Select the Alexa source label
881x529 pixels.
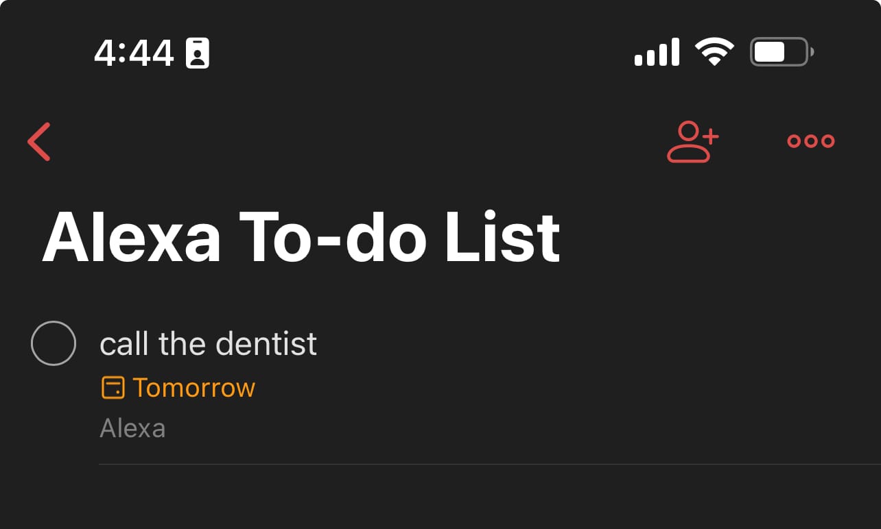133,428
